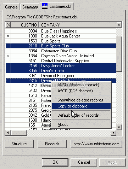The width and height of the screenshot is (128, 169).
Task: Click the Apply button
Action: tap(112, 162)
